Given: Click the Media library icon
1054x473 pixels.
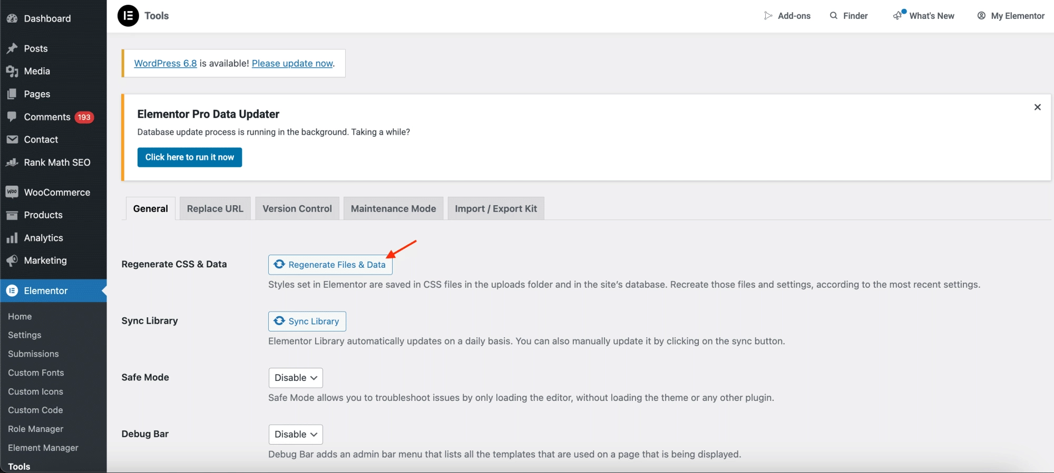Looking at the screenshot, I should click(x=12, y=71).
